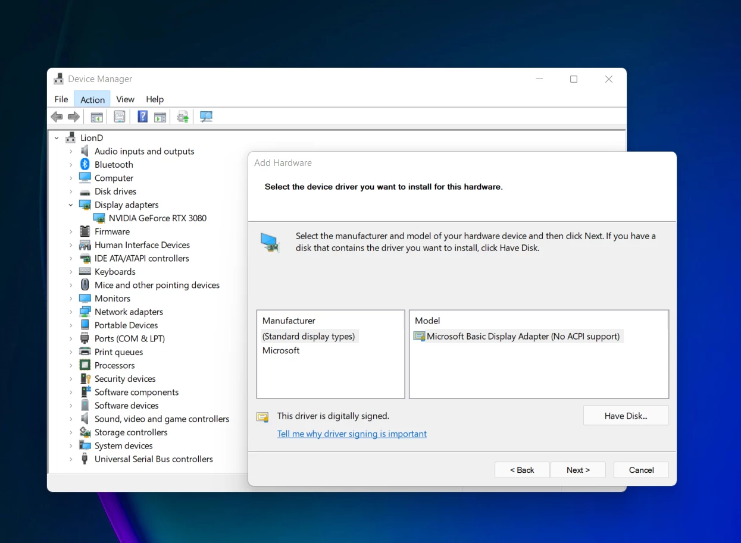The width and height of the screenshot is (741, 543).
Task: Collapse the Display adapters category
Action: point(71,205)
